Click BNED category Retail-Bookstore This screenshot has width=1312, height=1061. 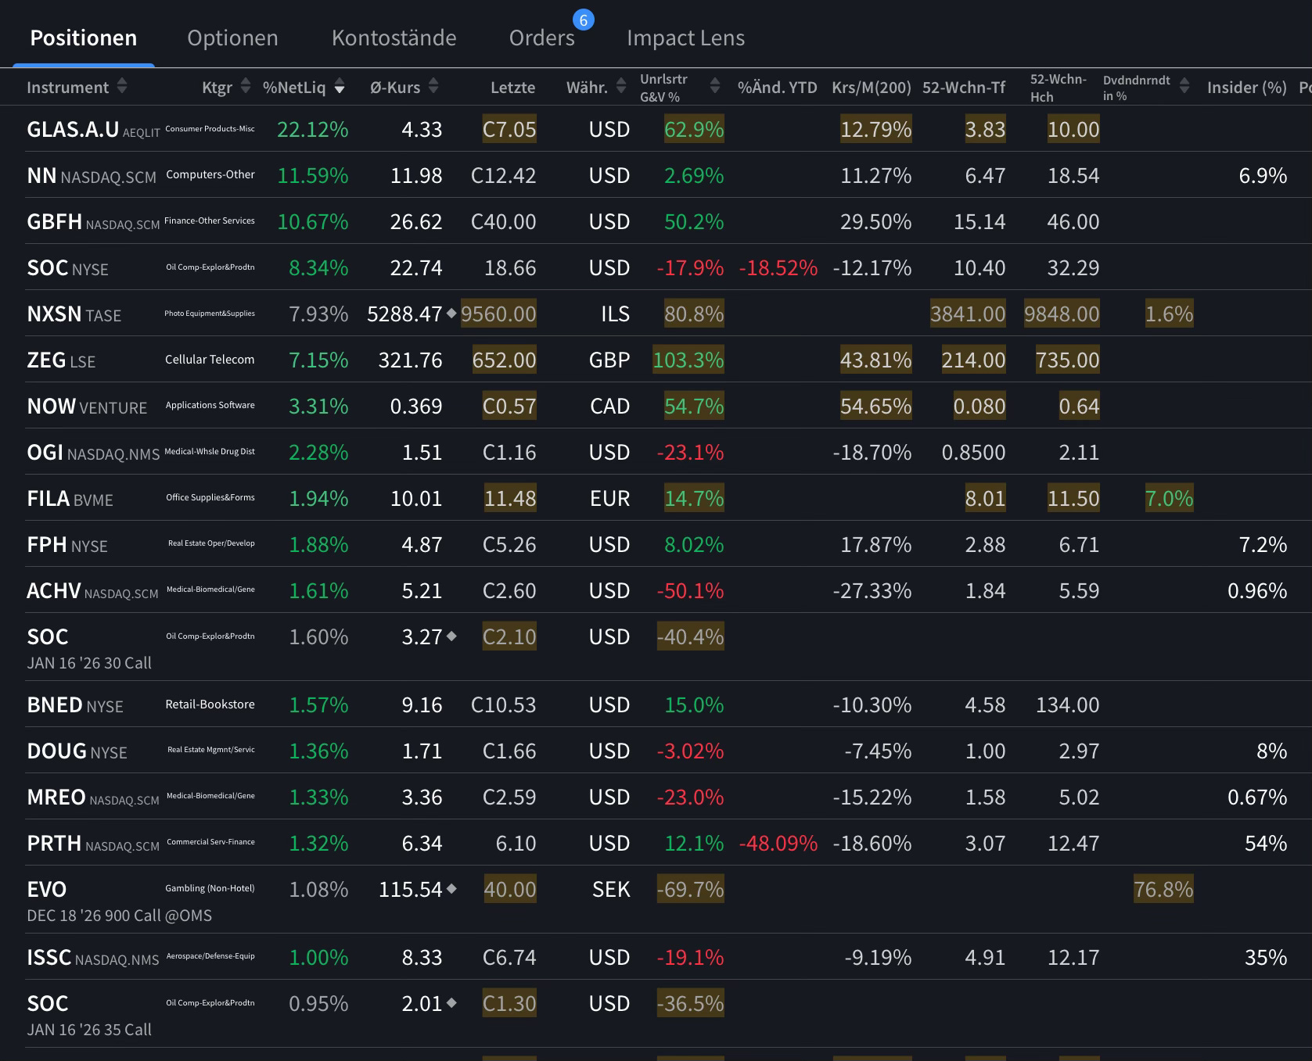tap(210, 704)
